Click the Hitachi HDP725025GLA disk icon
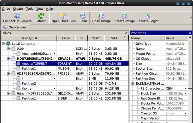The image size is (193, 123). 13,93
